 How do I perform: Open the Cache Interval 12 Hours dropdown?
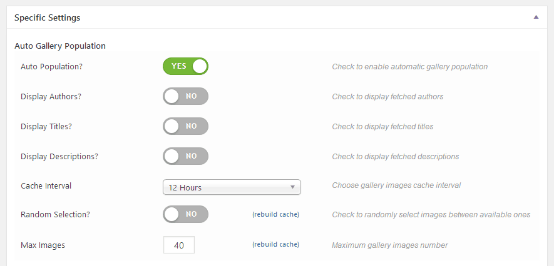point(232,187)
